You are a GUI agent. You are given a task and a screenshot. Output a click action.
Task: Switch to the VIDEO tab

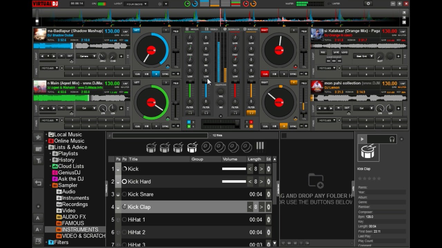[211, 29]
